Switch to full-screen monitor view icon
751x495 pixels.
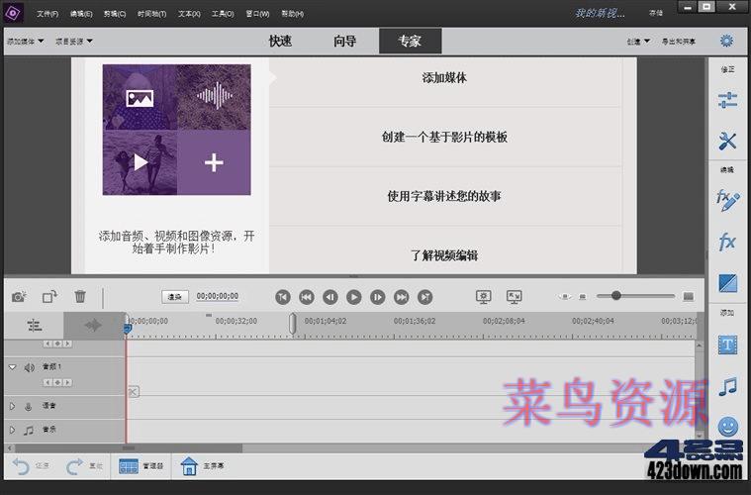514,297
